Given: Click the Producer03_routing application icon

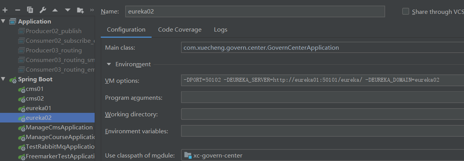Looking at the screenshot, I should click(x=22, y=50).
